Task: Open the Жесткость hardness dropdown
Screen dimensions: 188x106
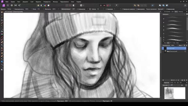Action: tap(58, 9)
